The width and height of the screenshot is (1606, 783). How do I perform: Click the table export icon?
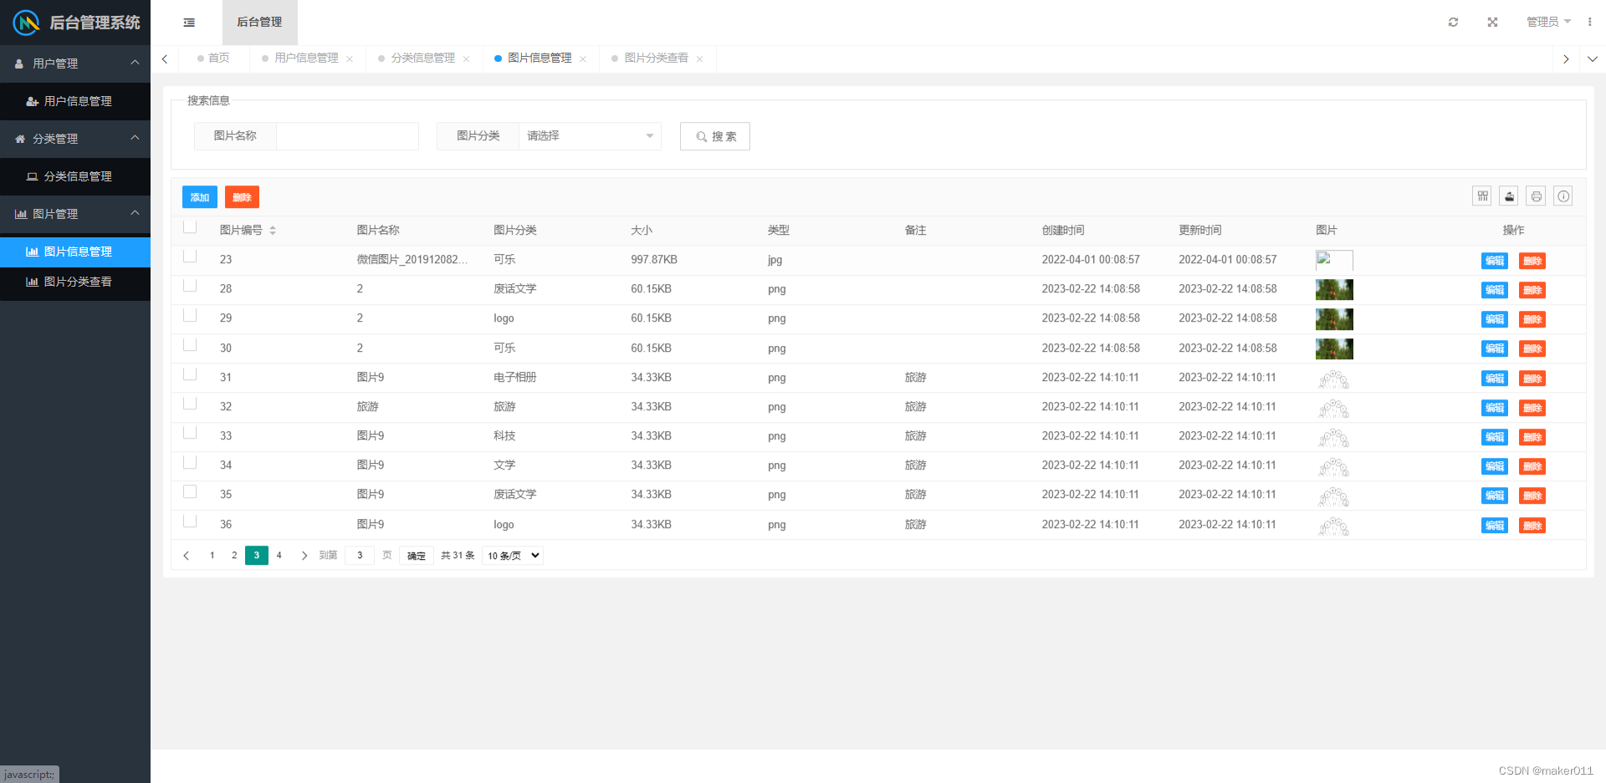1509,196
